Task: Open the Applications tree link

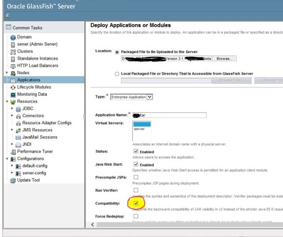Action: click(29, 80)
